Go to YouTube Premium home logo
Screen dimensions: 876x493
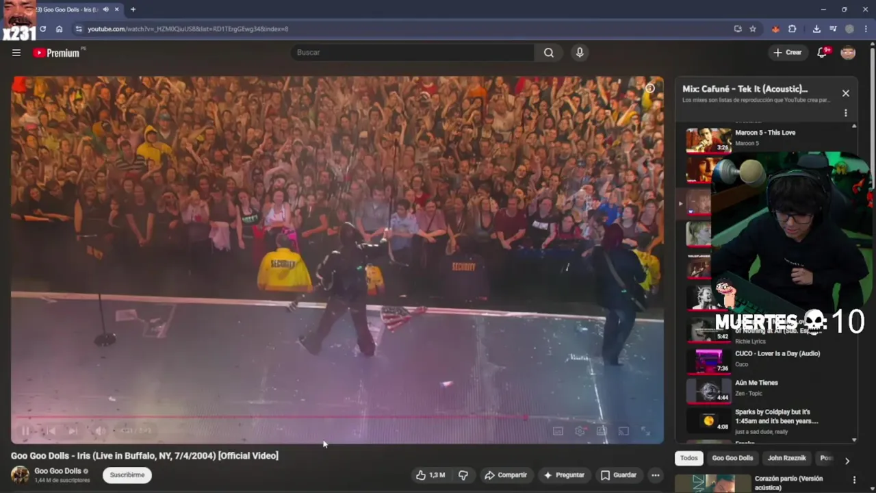click(57, 53)
